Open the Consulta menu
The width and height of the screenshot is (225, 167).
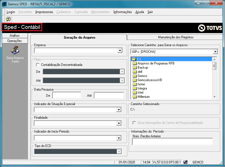(81, 12)
